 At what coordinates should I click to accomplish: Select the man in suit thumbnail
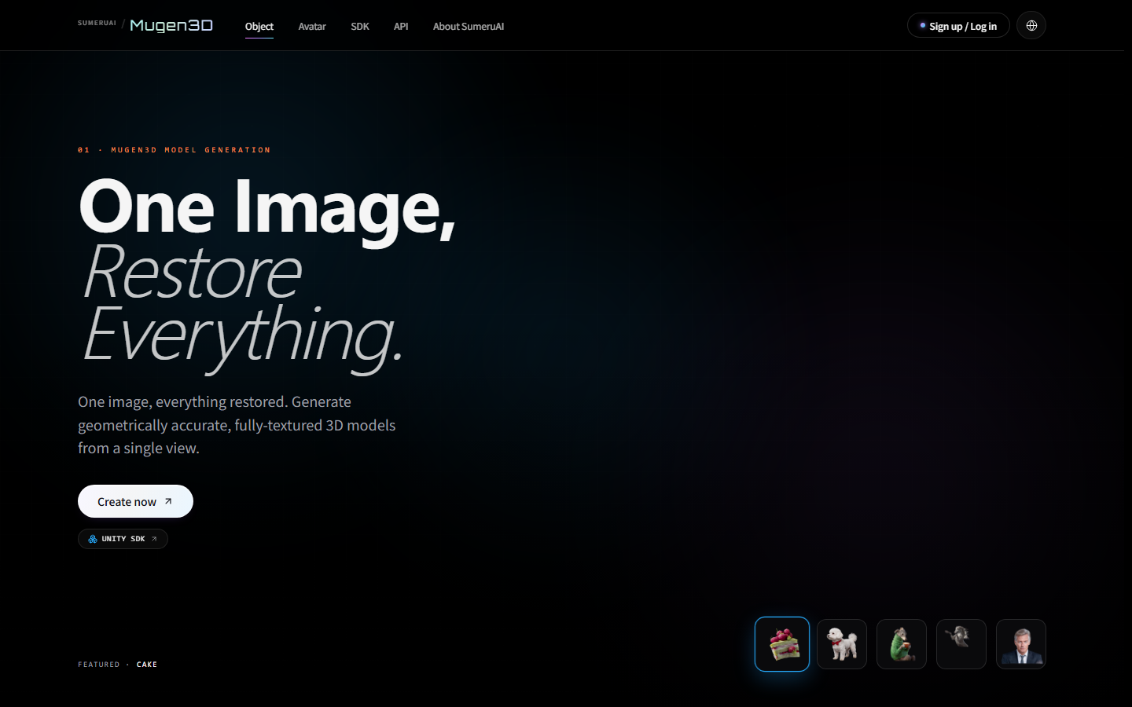[1021, 644]
